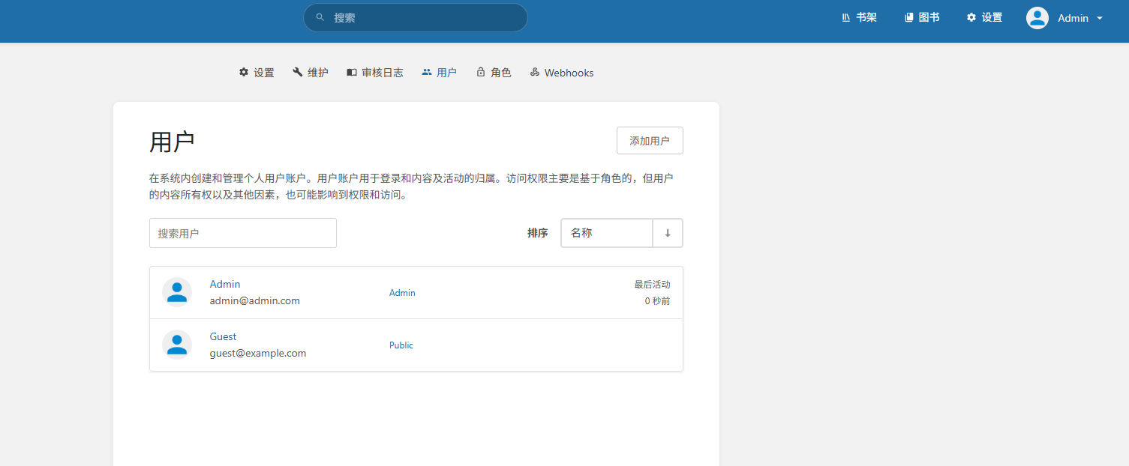
Task: Click the Admin user's avatar in the list
Action: (177, 292)
